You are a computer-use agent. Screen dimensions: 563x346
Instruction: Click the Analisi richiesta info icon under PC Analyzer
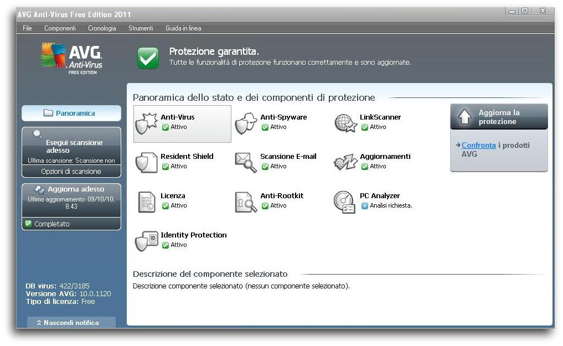click(x=364, y=205)
